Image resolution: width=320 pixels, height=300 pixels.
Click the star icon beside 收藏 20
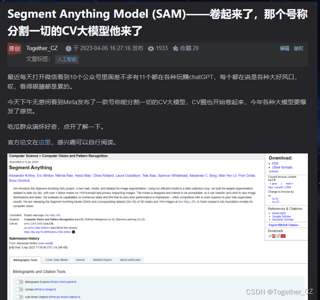click(x=175, y=48)
